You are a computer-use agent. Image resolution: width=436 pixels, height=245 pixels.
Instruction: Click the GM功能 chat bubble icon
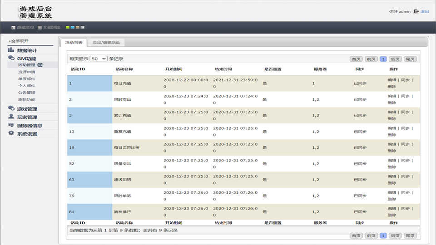click(11, 58)
